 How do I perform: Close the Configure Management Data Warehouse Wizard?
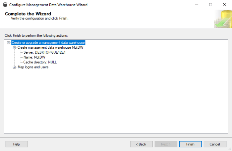224,5
